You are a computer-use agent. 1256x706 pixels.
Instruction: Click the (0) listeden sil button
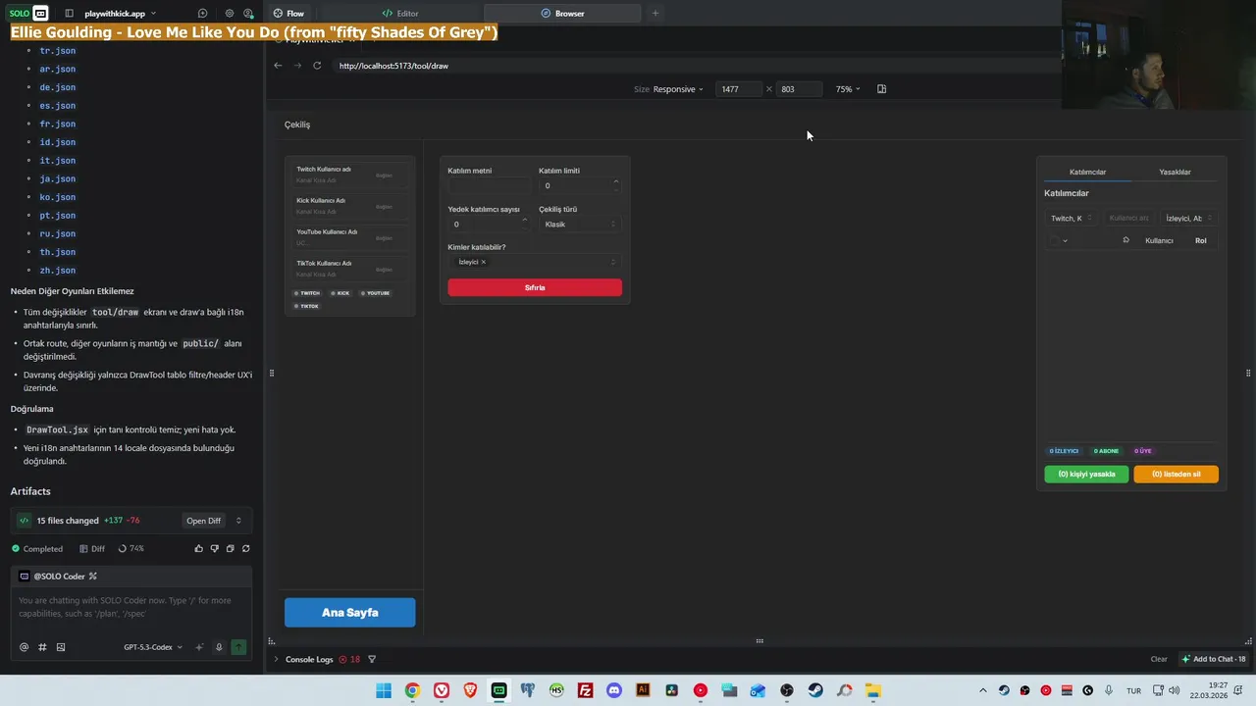coord(1176,474)
